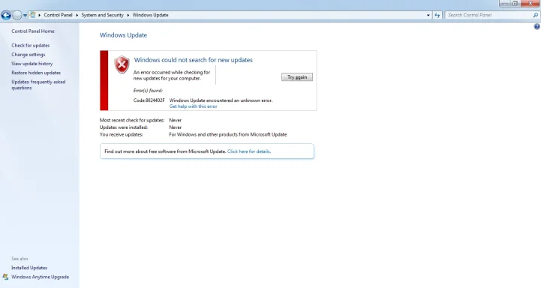Select Control Panel in breadcrumb
Viewport: 541px width, 288px height.
pyautogui.click(x=58, y=15)
